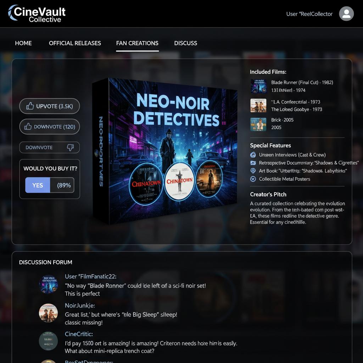Viewport: 363px width, 363px height.
Task: Open the Official Releases tab
Action: point(75,43)
